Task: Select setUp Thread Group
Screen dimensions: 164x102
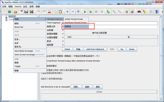Action: point(76,19)
